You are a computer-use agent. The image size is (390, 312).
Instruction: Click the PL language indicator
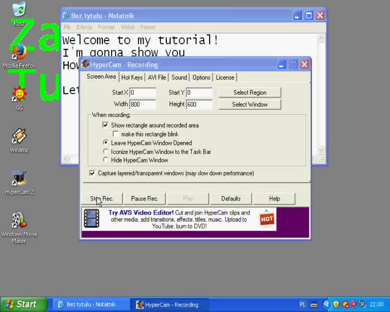point(302,304)
